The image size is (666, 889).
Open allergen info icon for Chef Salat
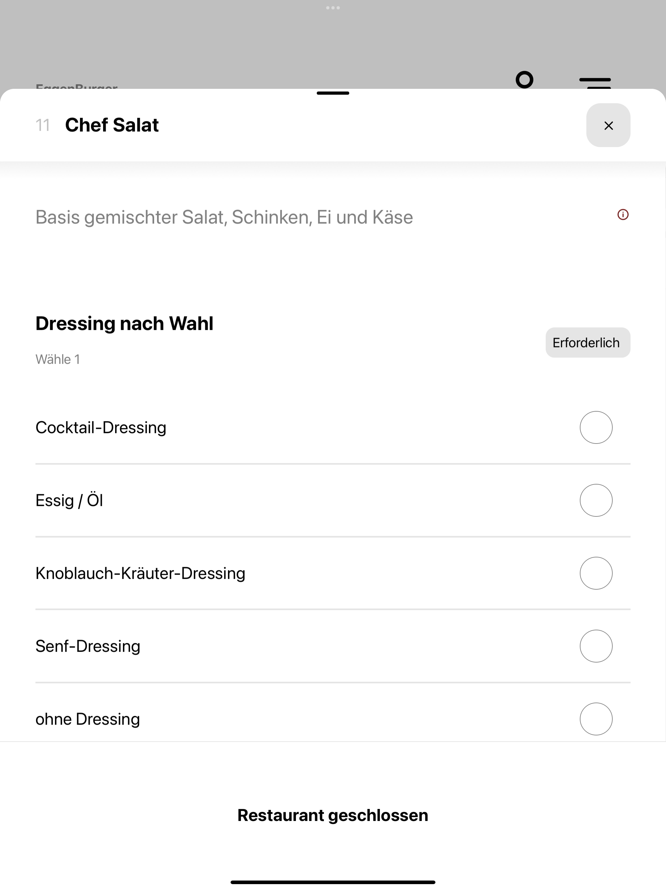(x=623, y=215)
